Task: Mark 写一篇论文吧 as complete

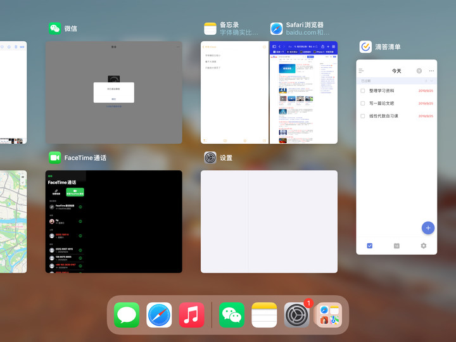Action: click(x=363, y=103)
